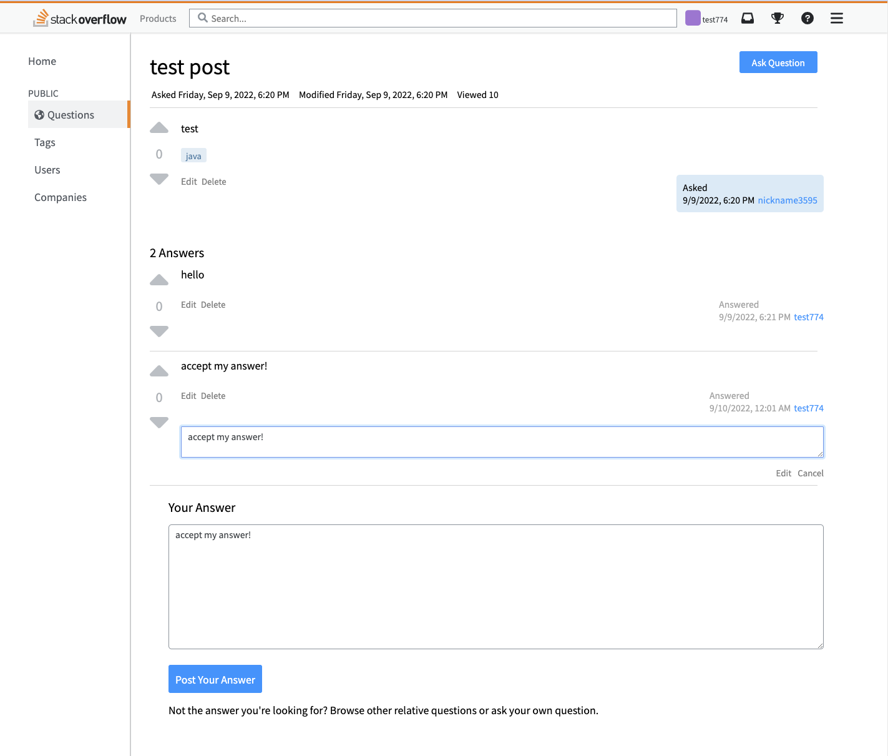Focus the Search input field
This screenshot has height=756, width=888.
433,18
